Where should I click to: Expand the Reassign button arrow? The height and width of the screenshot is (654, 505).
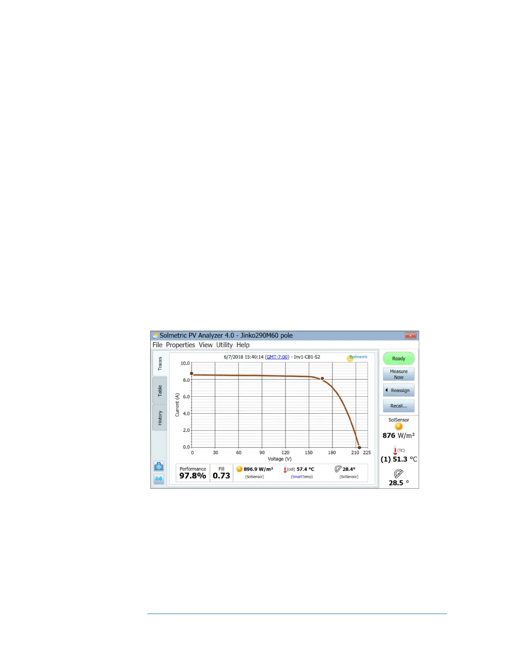tap(386, 390)
